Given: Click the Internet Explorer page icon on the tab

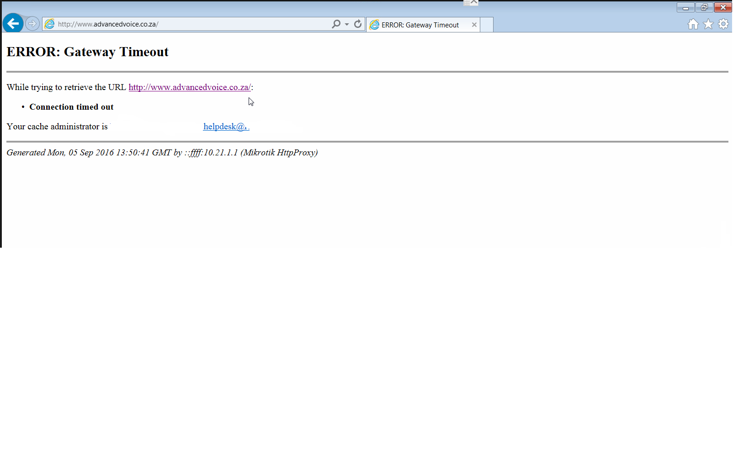Looking at the screenshot, I should point(375,24).
